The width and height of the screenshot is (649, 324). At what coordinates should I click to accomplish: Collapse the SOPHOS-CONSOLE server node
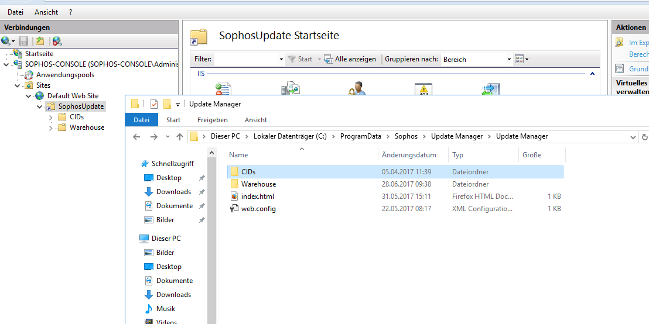coord(6,64)
